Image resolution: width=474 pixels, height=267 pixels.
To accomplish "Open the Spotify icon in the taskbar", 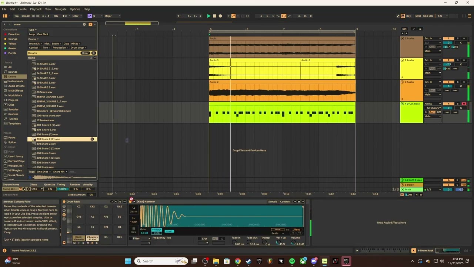I will [292, 261].
